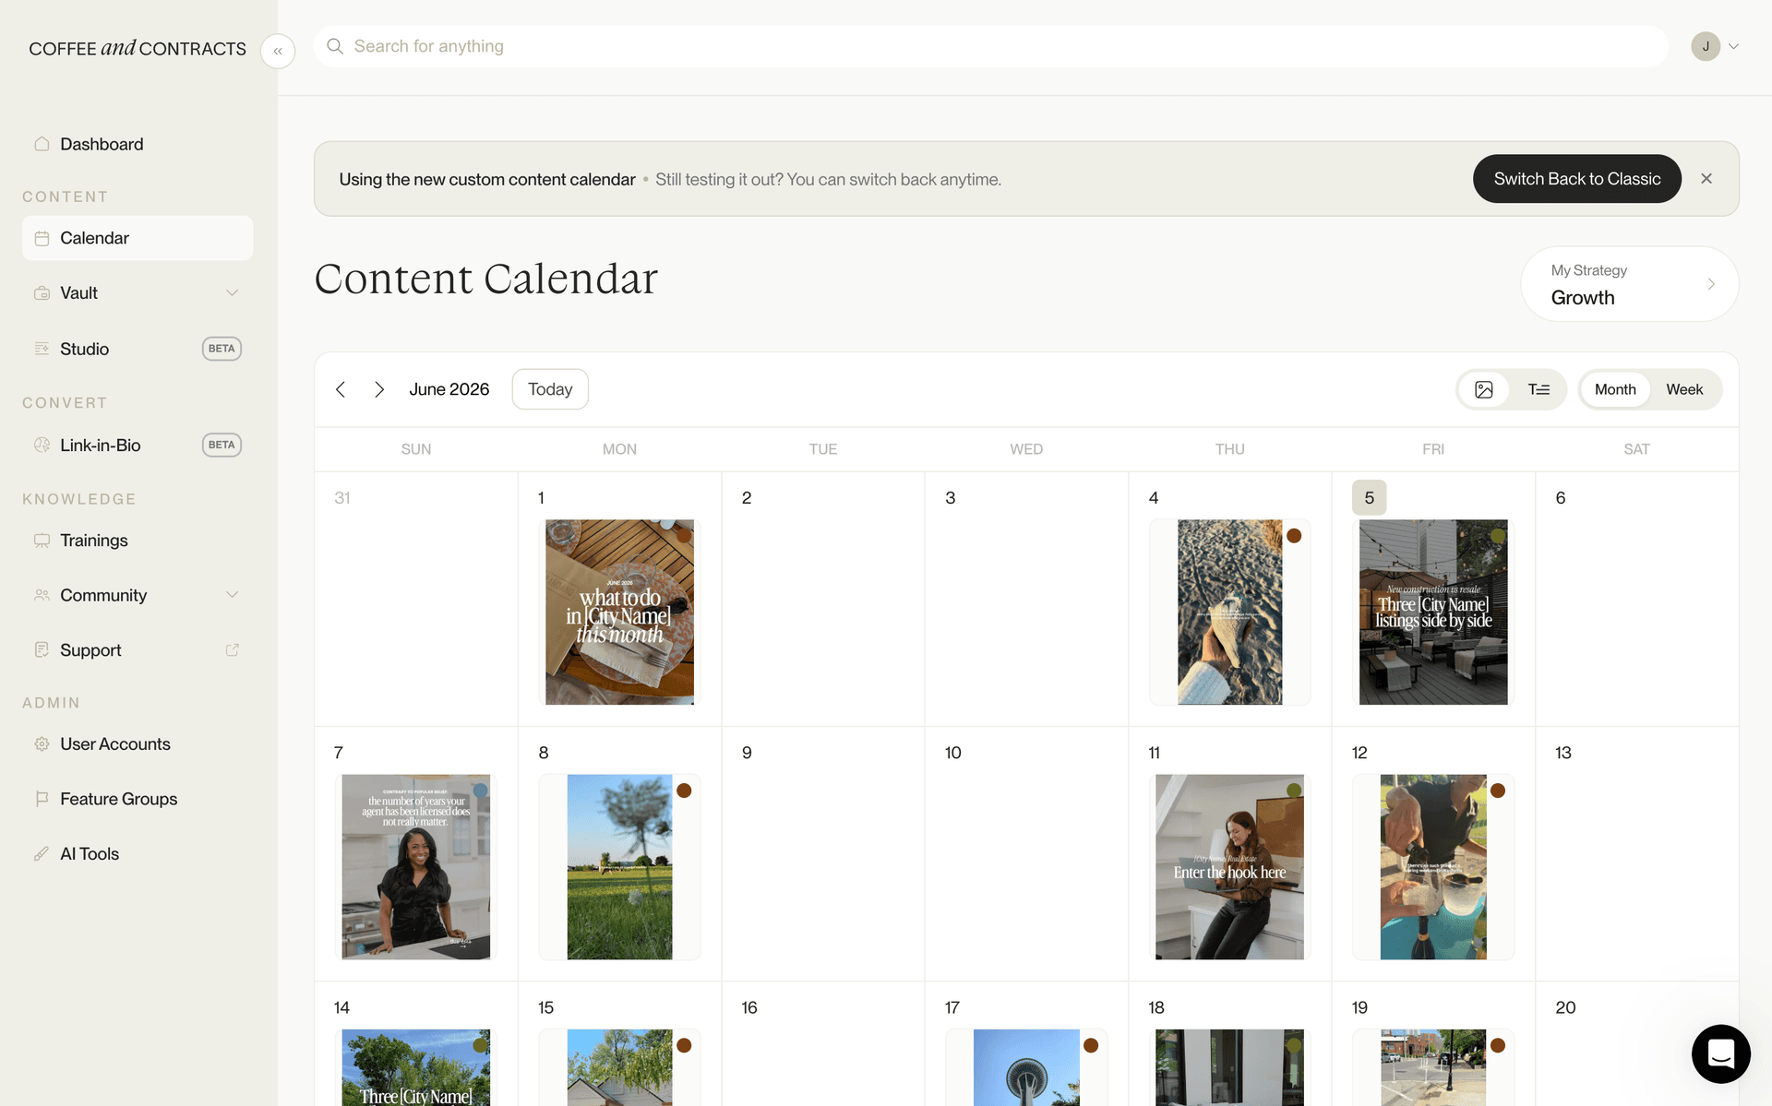Click the June 2026 month label
Screen dimensions: 1772x1106
pos(449,389)
